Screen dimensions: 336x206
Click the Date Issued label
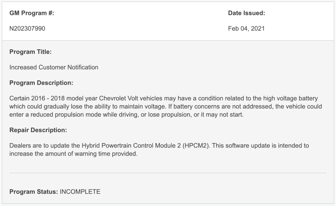tap(246, 13)
